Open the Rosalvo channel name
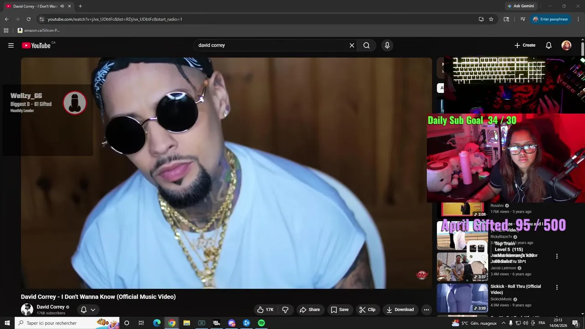 tap(497, 206)
